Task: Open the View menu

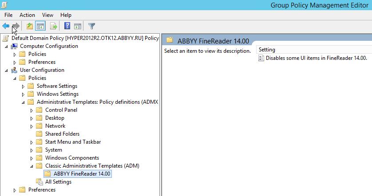Action: click(x=47, y=15)
